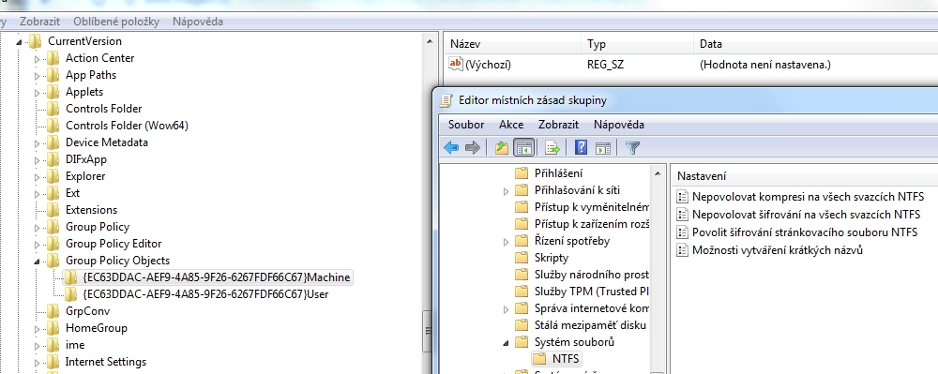Click policy tree scrollbar up arrow
Viewport: 938px width, 374px height.
coord(658,173)
